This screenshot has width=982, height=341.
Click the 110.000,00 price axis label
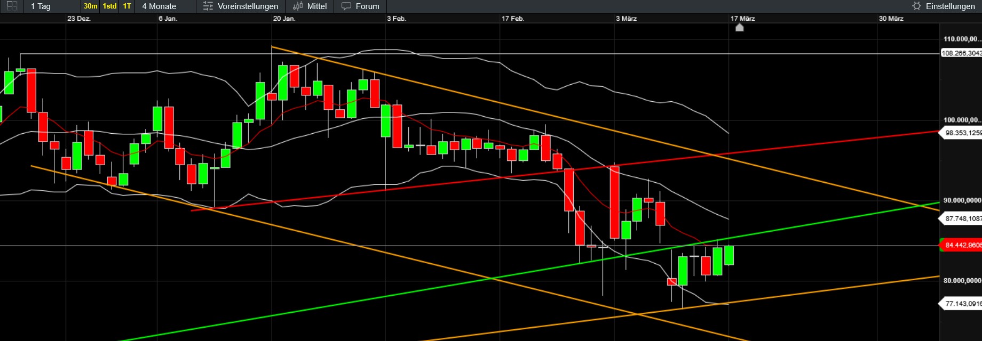962,39
